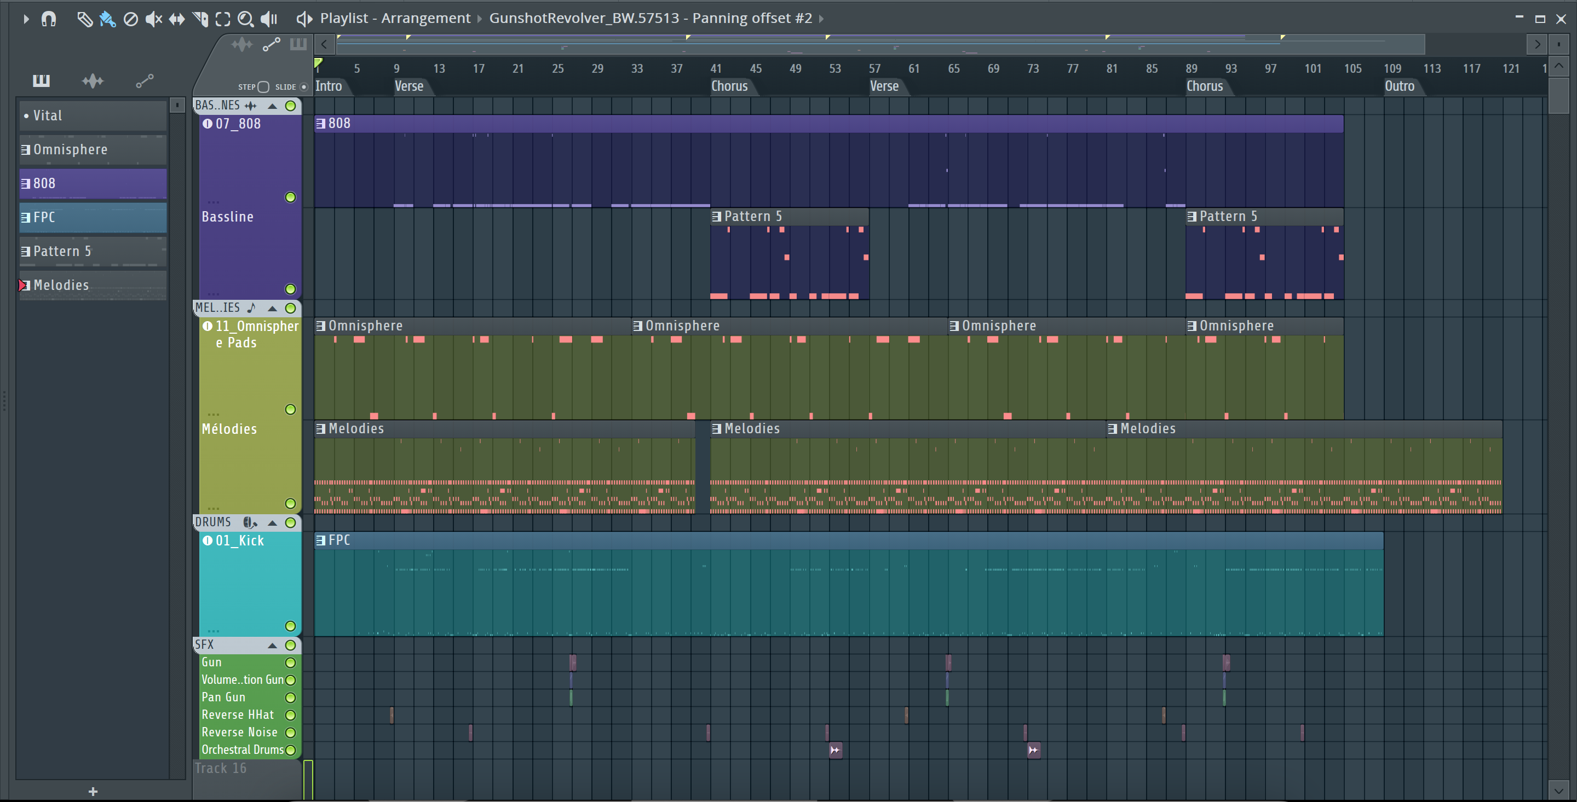Select the Zoom tool
The width and height of the screenshot is (1577, 802).
point(245,19)
